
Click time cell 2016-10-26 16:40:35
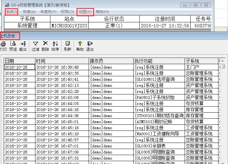[62, 73]
